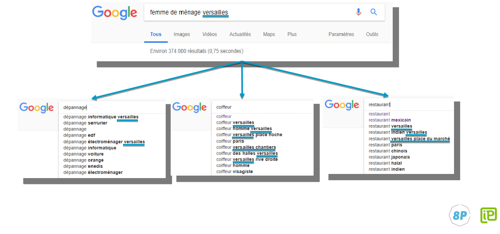Viewport: 500px width, 234px height.
Task: Select suggestion 'coiffeur versailles rive droite'
Action: pos(247,159)
